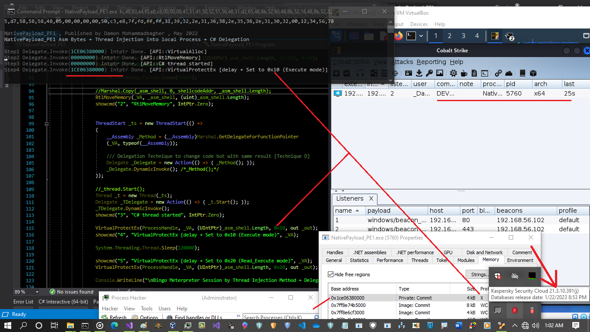The height and width of the screenshot is (332, 590).
Task: Click the cube icon in Cobalt Strike toolbar
Action: coord(533,73)
